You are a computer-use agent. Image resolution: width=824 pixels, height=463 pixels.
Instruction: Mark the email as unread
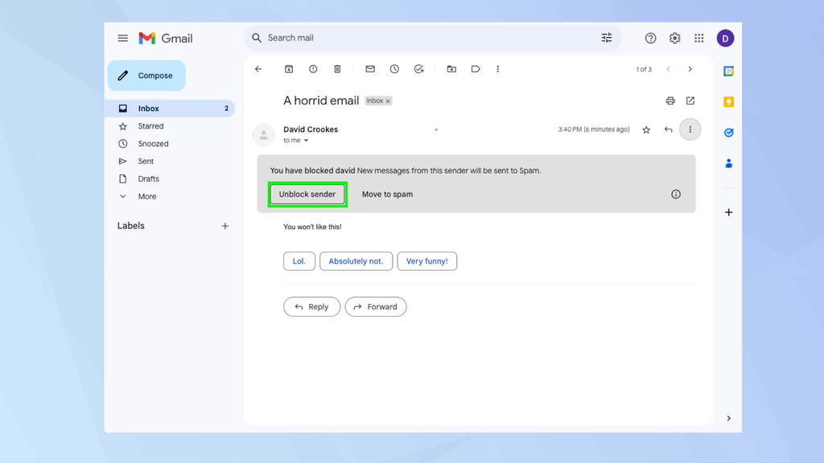369,69
